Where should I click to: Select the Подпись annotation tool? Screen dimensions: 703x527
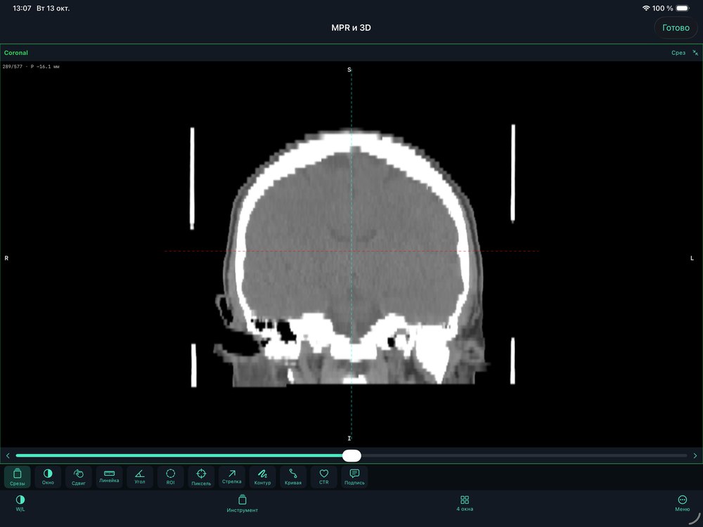354,476
